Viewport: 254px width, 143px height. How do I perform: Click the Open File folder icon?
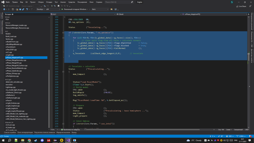(x=17, y=9)
